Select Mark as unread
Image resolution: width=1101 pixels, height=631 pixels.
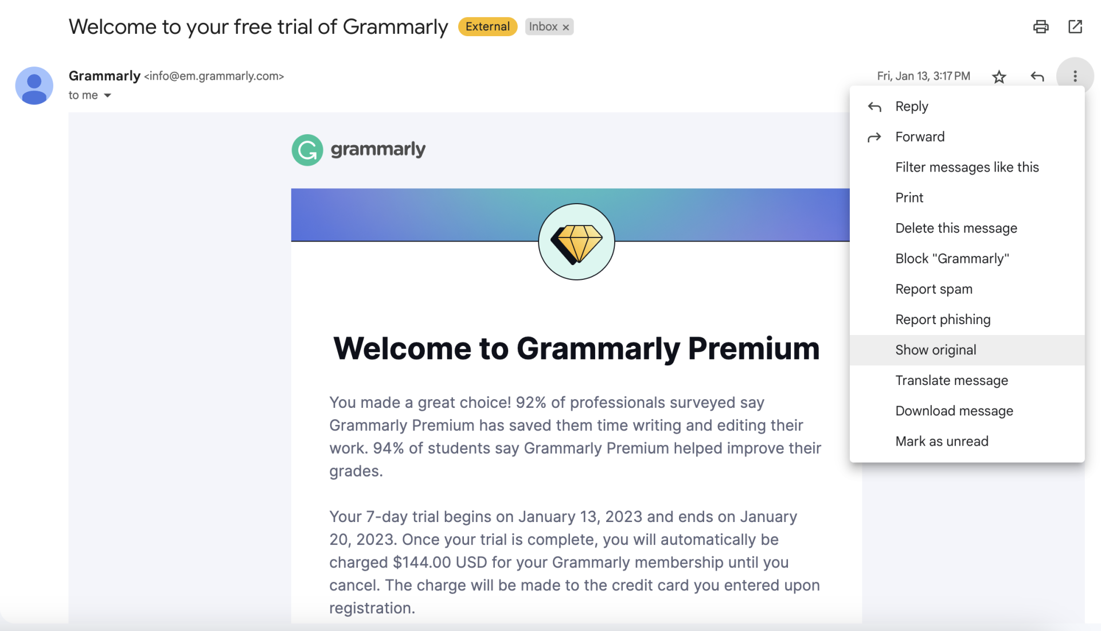[942, 441]
